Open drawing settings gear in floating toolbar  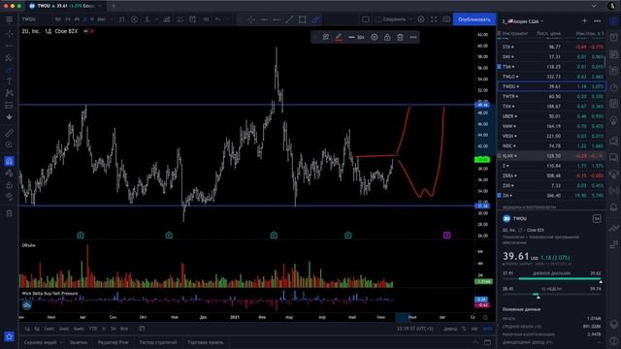pos(375,37)
